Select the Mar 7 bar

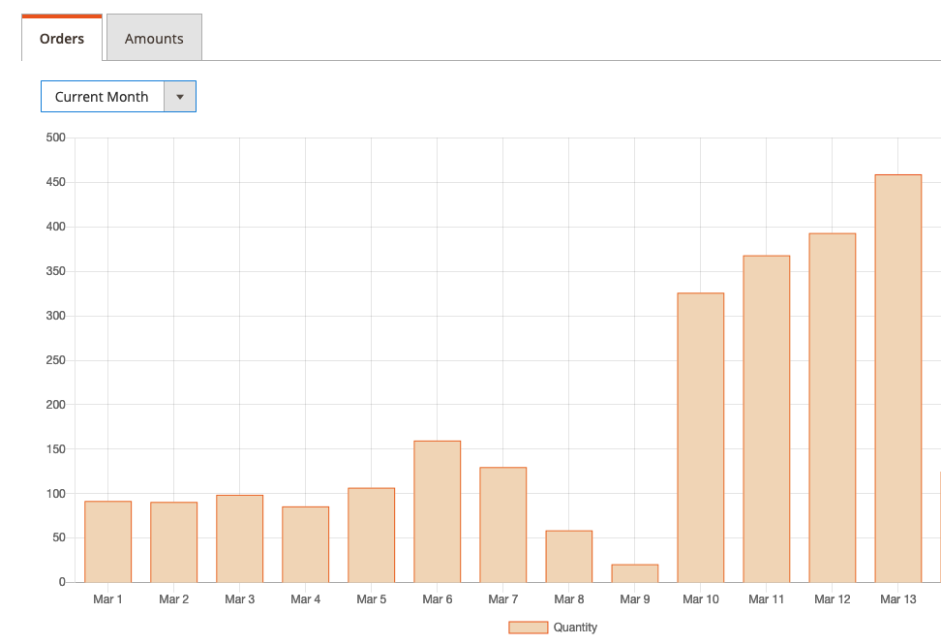pos(502,525)
